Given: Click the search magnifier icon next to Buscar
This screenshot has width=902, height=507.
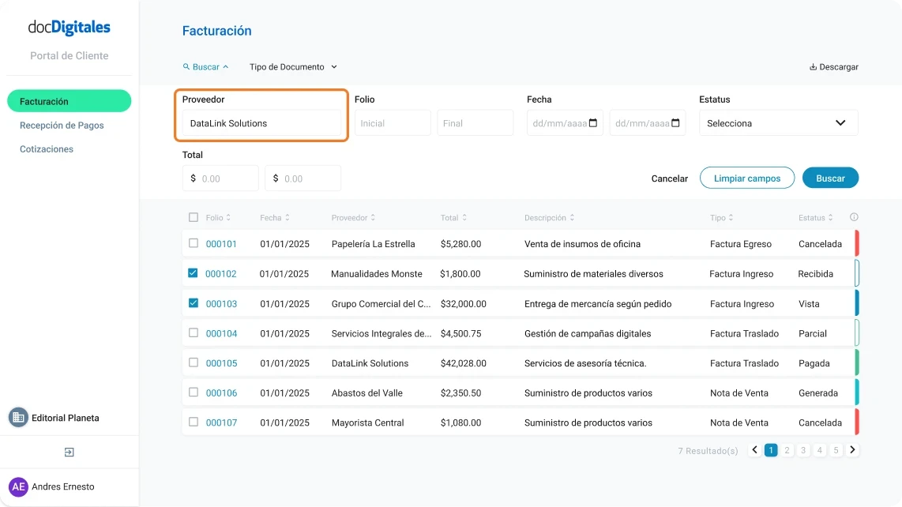Looking at the screenshot, I should pos(188,67).
